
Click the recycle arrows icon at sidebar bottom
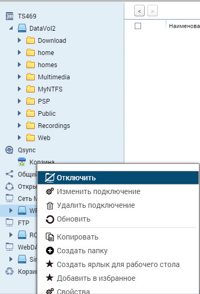(9, 271)
